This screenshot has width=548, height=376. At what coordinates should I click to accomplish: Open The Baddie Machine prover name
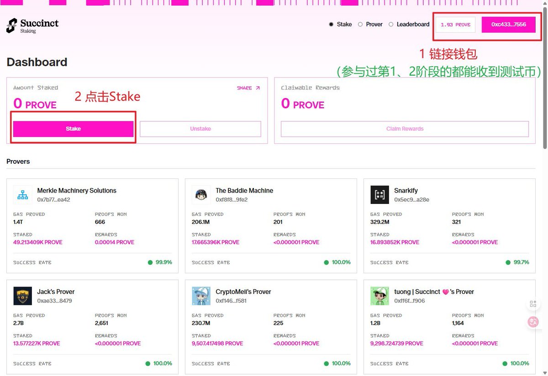click(x=244, y=190)
